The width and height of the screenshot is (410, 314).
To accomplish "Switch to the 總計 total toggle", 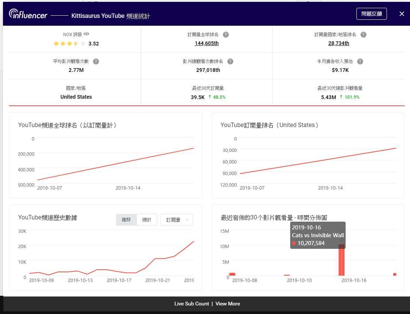I will [147, 220].
